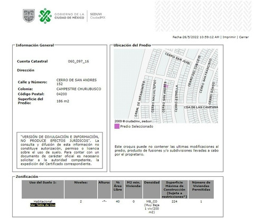The image size is (264, 218).
Task: Click the Cerro del Cubilete street label
Action: (x=194, y=71)
